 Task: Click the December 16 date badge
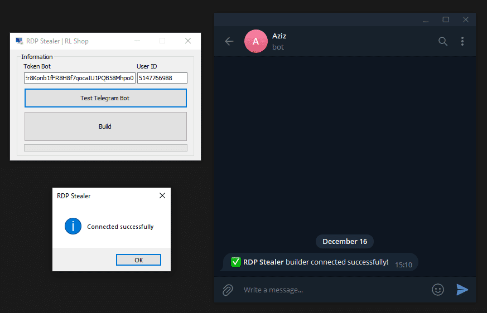coord(345,241)
